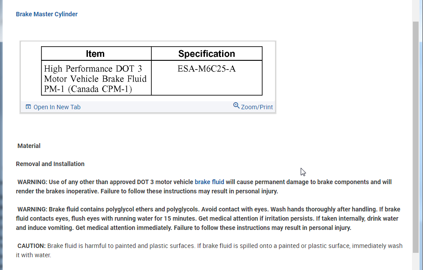Click the Specification column header
The image size is (423, 270).
click(207, 54)
